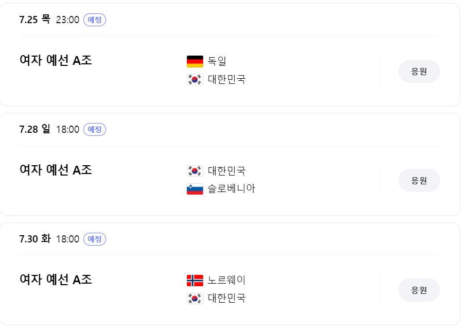Image resolution: width=471 pixels, height=331 pixels.
Task: Click 여자 예선 A조 title of 7.28 match
Action: 56,170
